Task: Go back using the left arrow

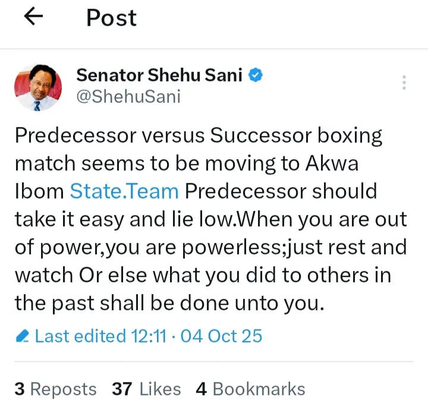Action: point(34,18)
